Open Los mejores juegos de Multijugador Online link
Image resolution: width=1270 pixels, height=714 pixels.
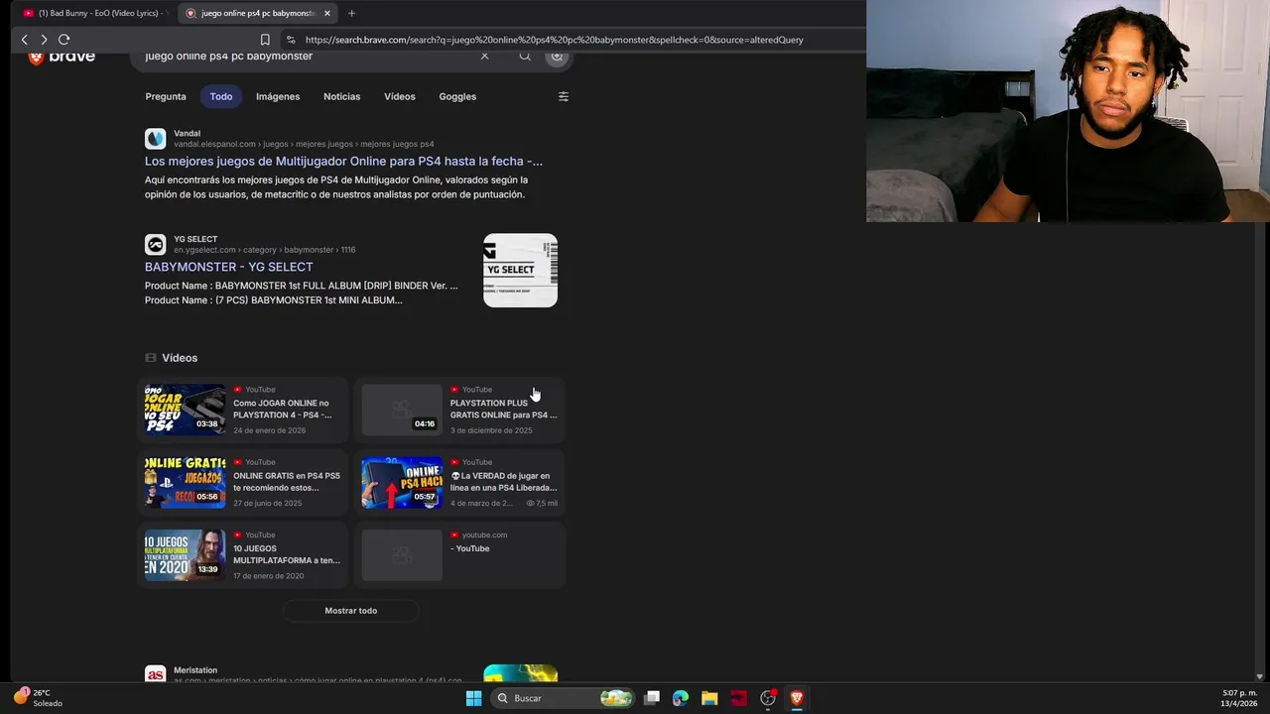(343, 161)
